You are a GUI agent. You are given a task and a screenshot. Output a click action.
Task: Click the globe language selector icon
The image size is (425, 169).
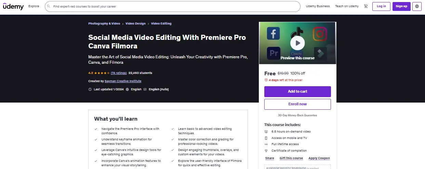(417, 6)
